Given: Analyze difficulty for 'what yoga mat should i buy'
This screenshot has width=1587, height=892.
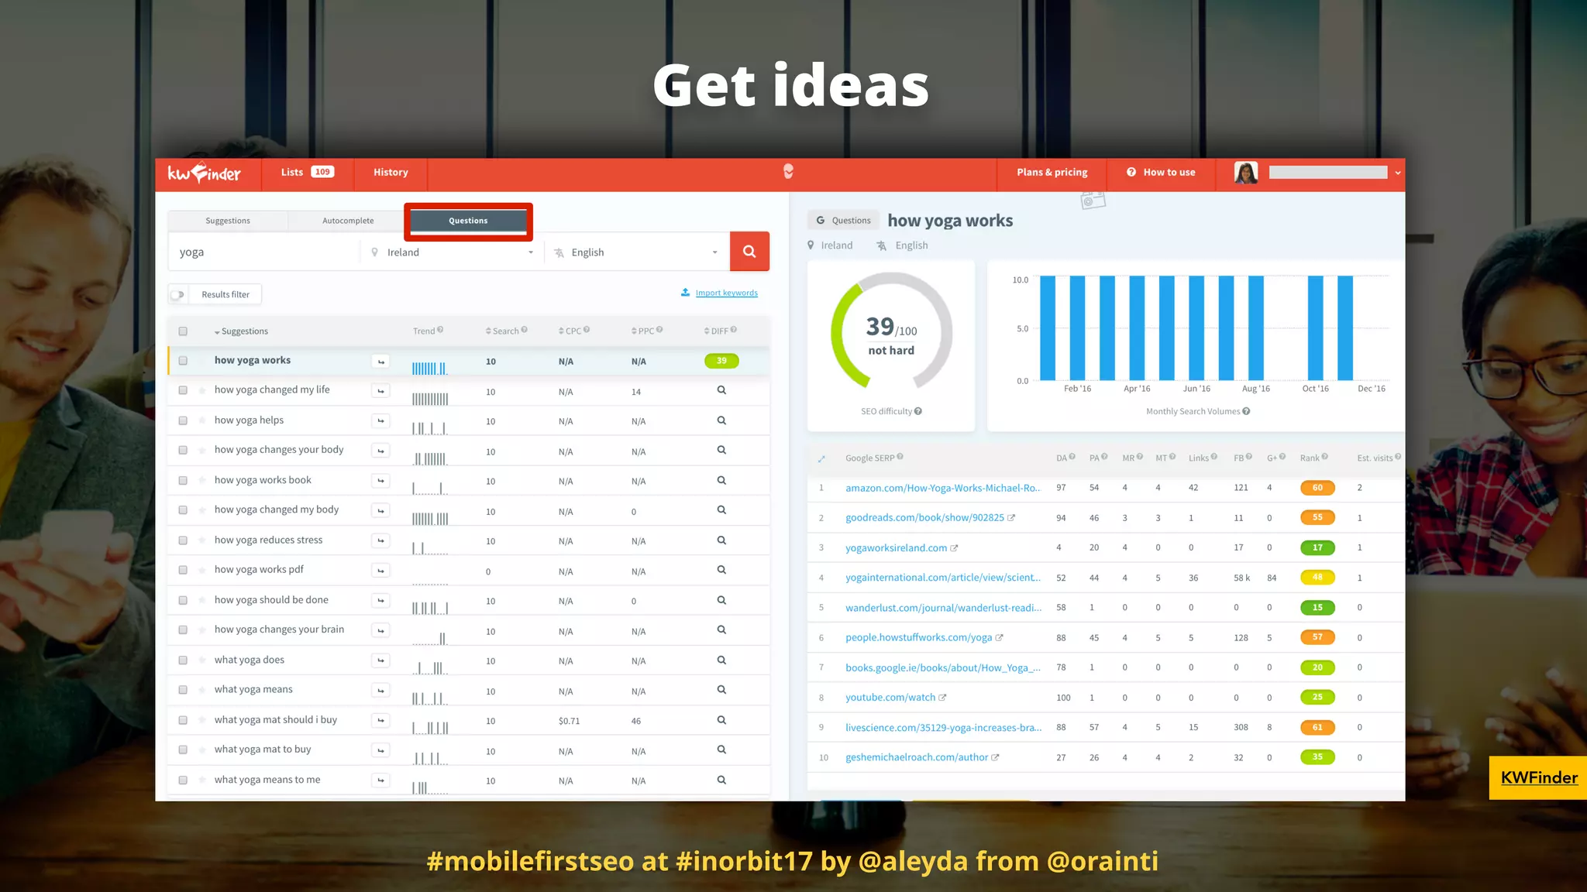Looking at the screenshot, I should pyautogui.click(x=721, y=720).
